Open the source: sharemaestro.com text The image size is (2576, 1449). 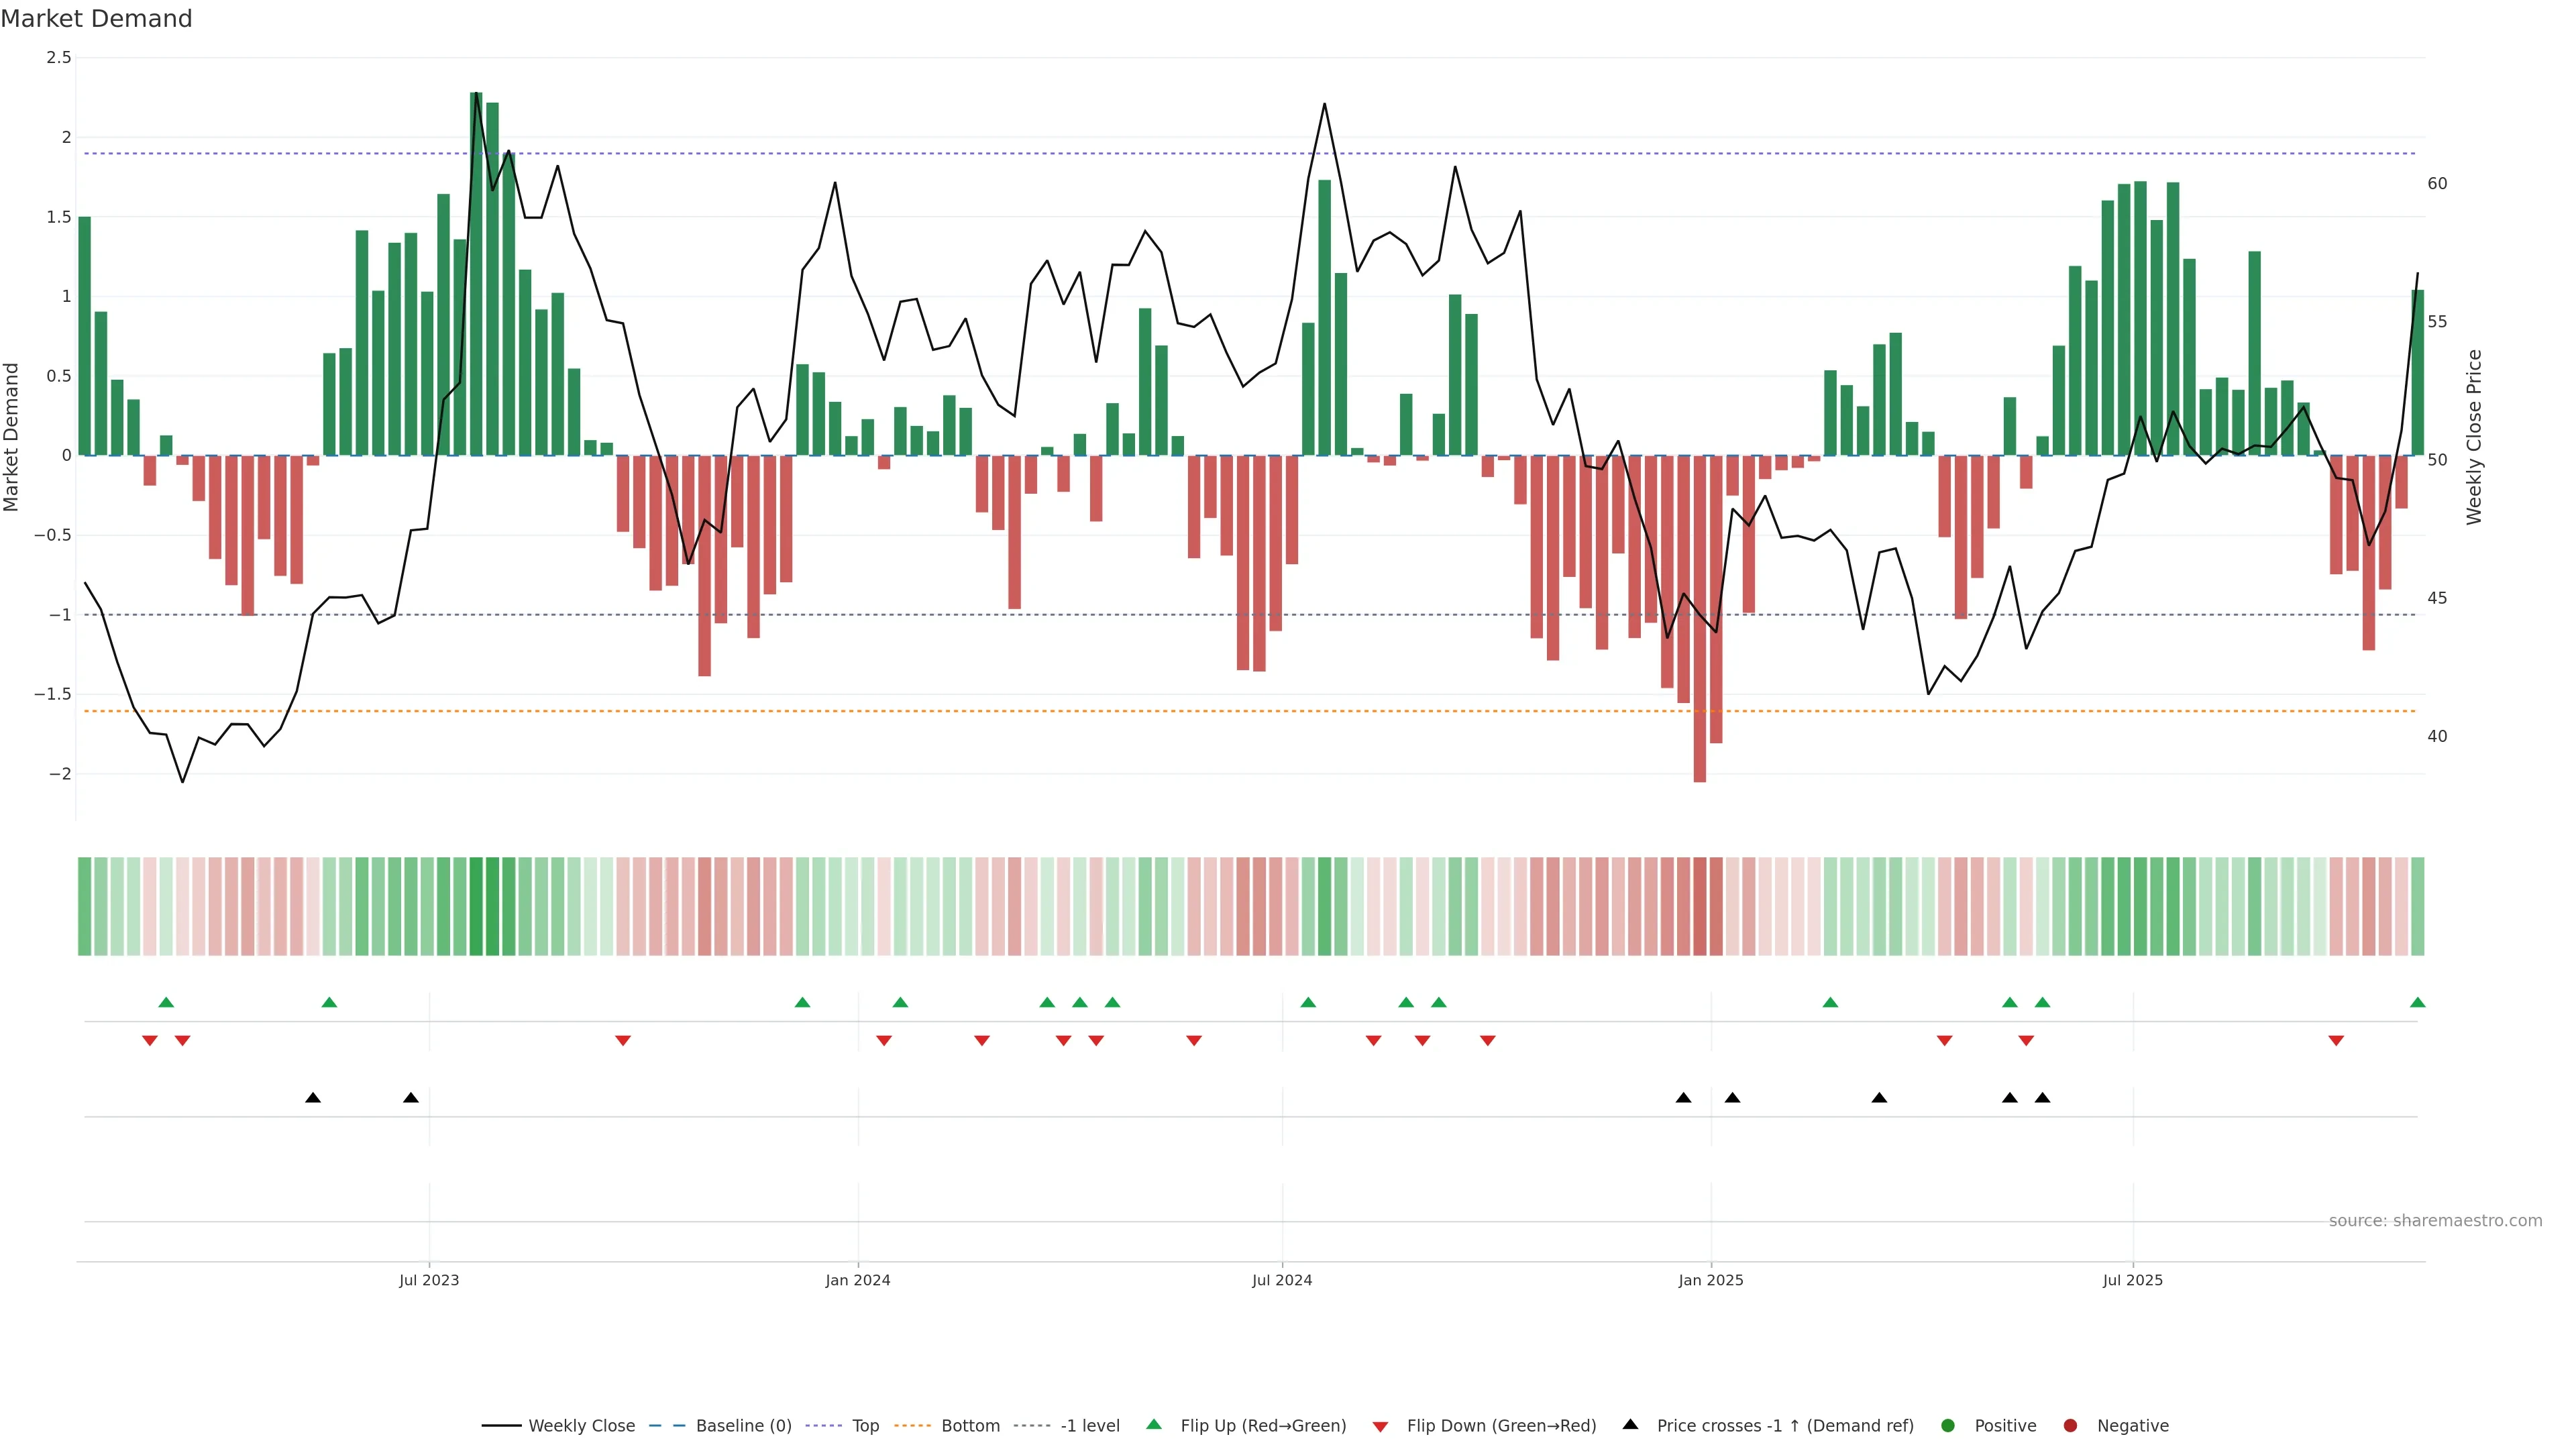click(x=2435, y=1221)
